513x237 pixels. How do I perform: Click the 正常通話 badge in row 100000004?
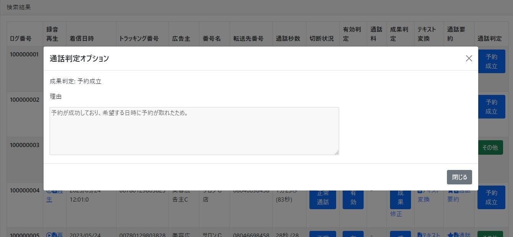323,198
